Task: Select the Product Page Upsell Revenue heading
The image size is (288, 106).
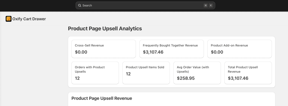Action: point(102,98)
